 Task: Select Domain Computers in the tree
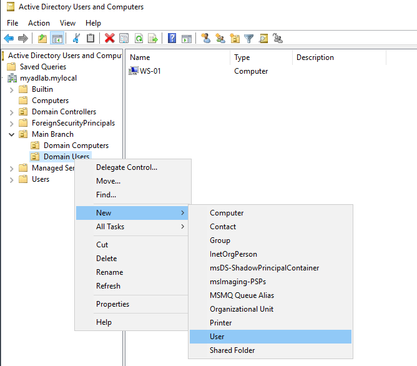(x=76, y=146)
